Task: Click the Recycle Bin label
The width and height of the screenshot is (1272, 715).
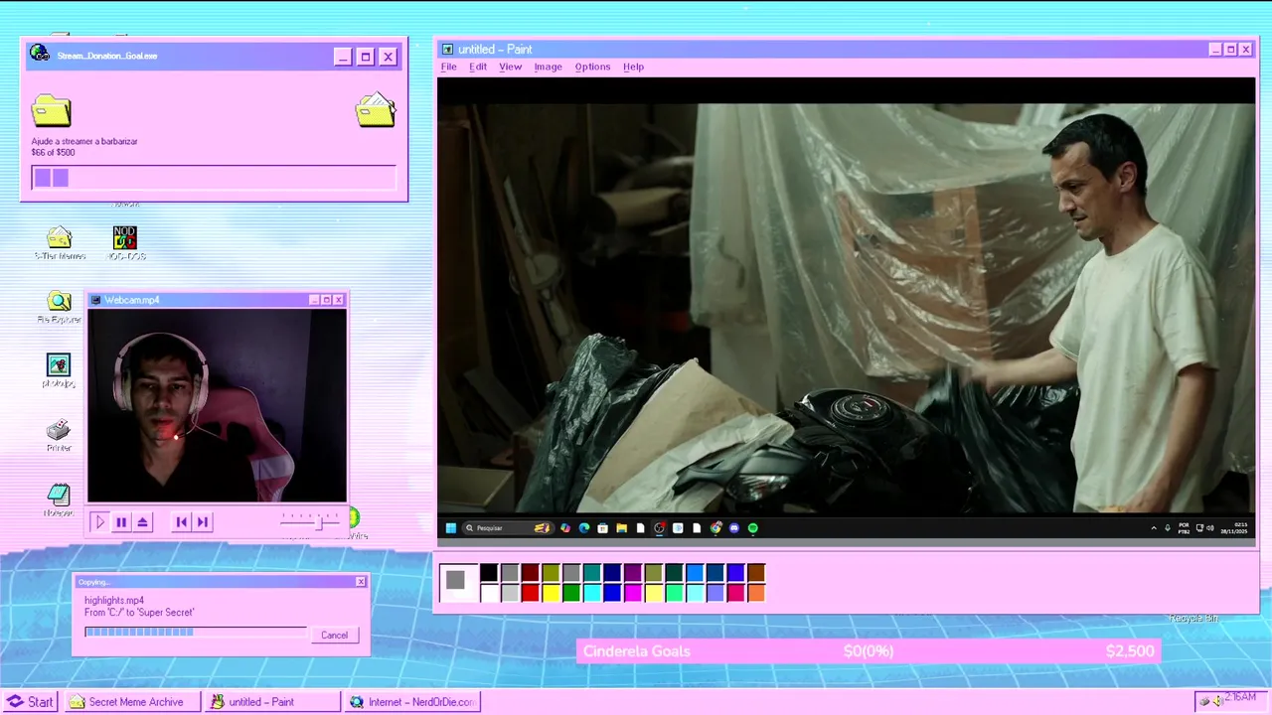Action: point(1193,619)
